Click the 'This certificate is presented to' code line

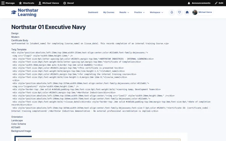click(68, 68)
